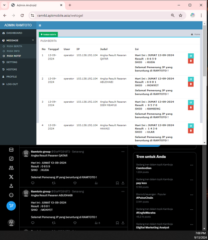
Task: Click LOG-OUT in admin sidebar
Action: click(x=12, y=84)
